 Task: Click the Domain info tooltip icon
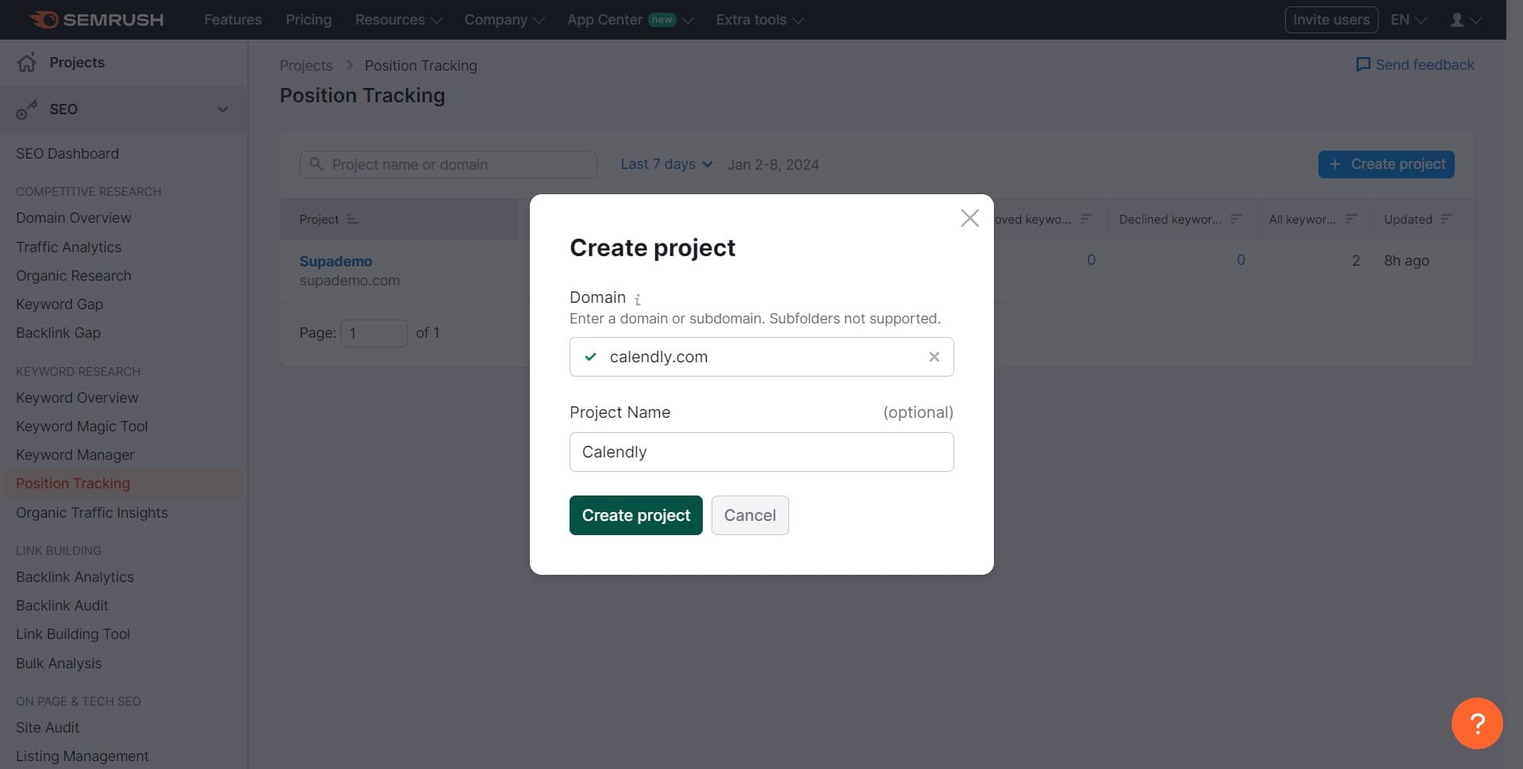(639, 300)
